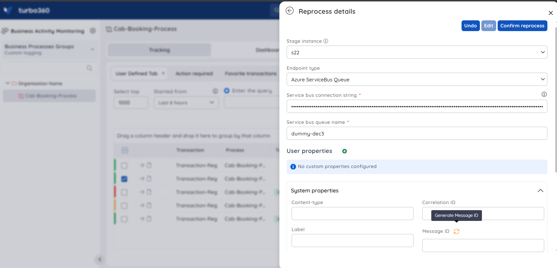Select the Enter the query radio button
The height and width of the screenshot is (268, 557).
(227, 91)
